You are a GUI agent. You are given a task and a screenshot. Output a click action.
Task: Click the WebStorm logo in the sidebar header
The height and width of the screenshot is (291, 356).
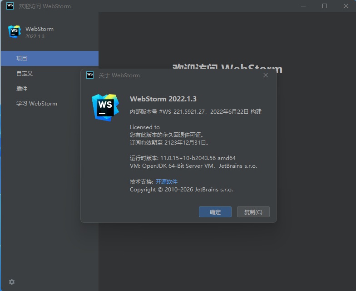pos(15,32)
